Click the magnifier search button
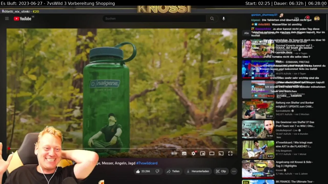This screenshot has height=184, width=328. (212, 18)
